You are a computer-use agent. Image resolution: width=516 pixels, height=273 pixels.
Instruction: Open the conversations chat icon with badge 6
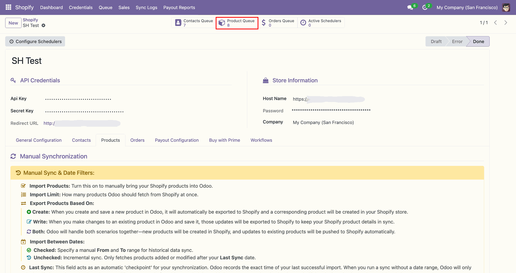(x=410, y=8)
